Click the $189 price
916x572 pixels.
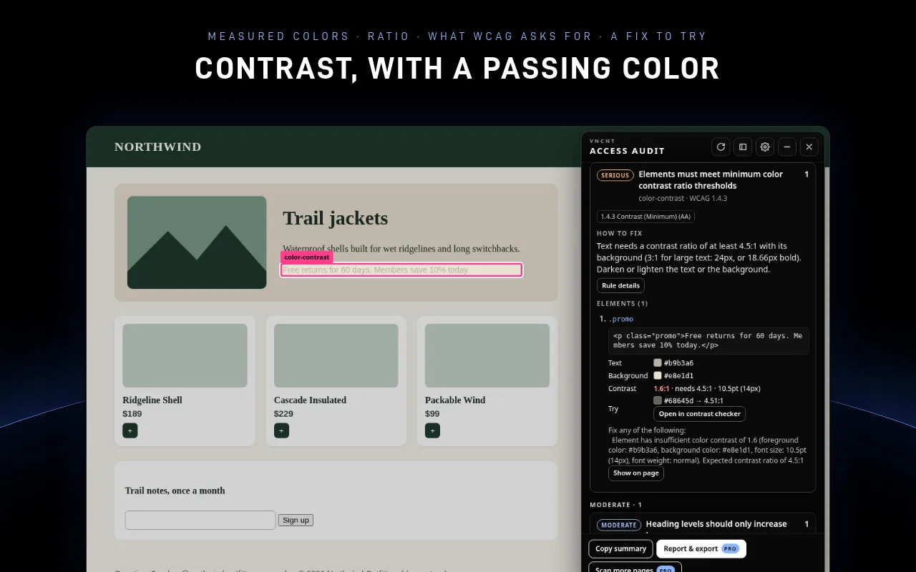(x=132, y=413)
